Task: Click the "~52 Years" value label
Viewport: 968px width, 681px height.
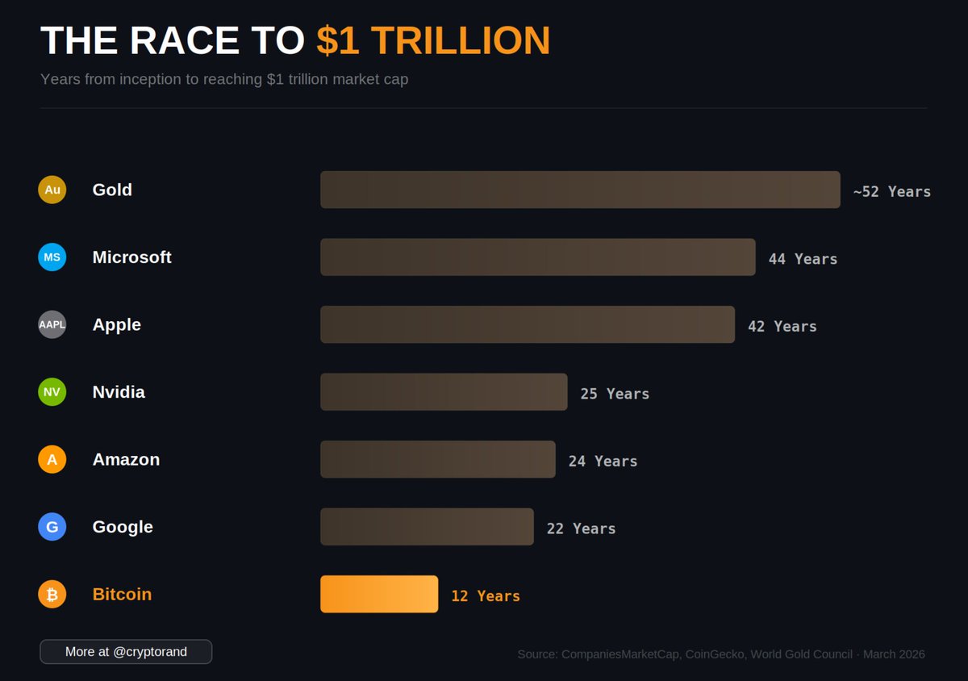Action: click(891, 192)
